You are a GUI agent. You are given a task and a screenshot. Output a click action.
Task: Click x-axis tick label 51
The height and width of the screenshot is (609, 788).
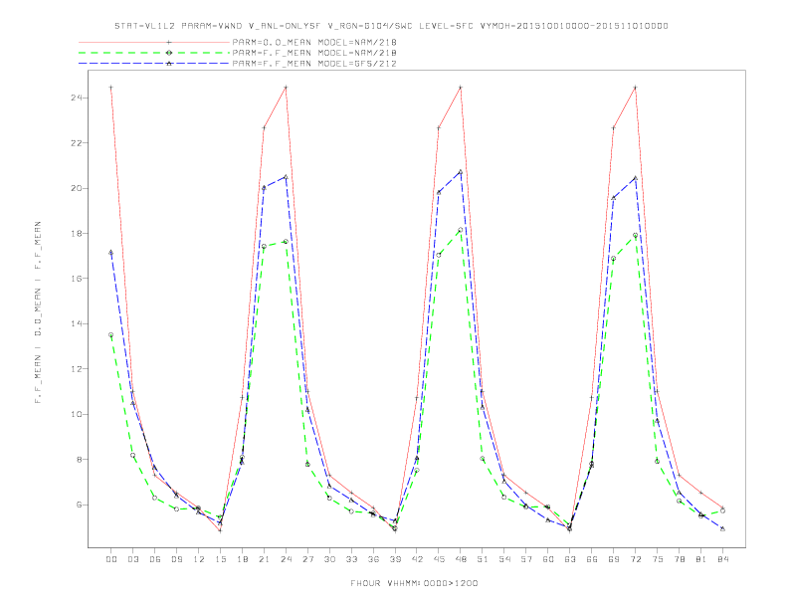pos(483,559)
